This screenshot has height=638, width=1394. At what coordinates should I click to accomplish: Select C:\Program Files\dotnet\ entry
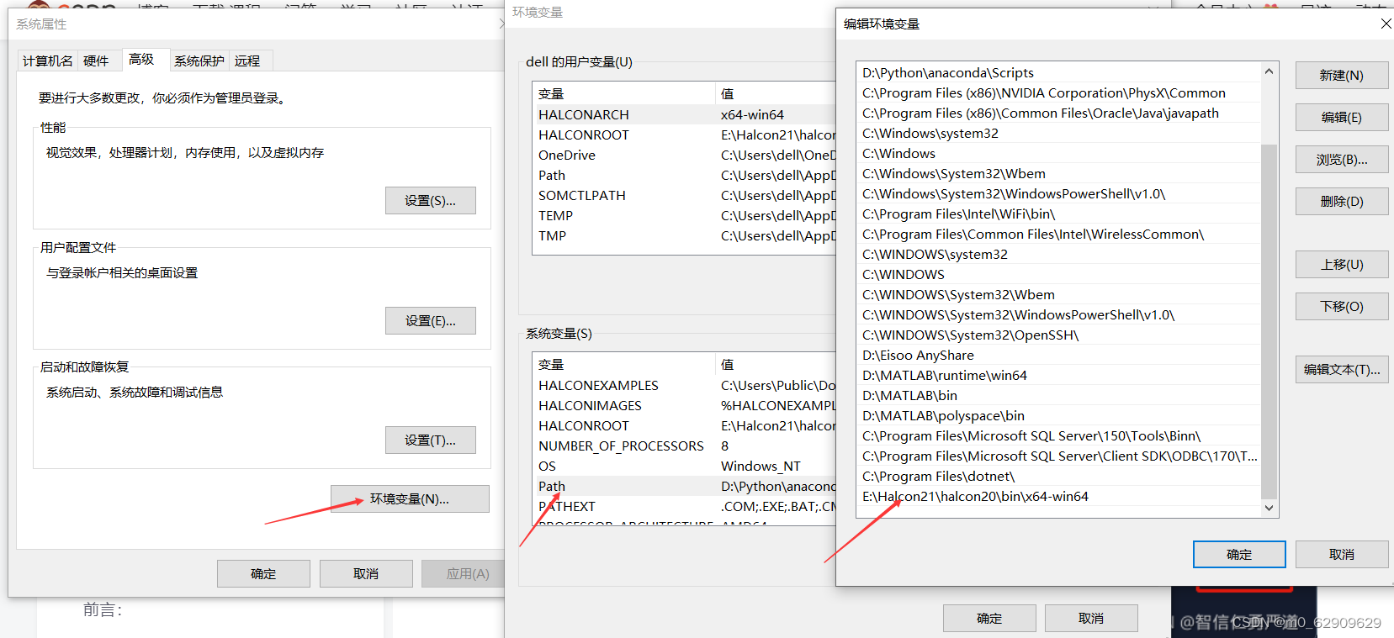1058,477
